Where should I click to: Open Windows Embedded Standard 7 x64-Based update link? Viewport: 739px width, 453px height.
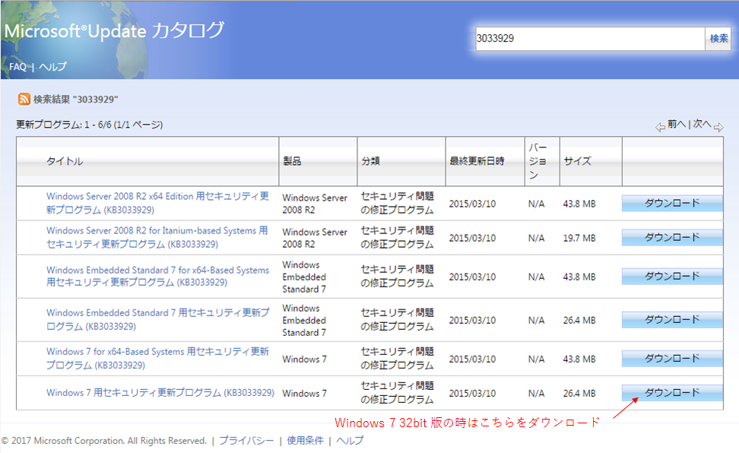point(157,276)
